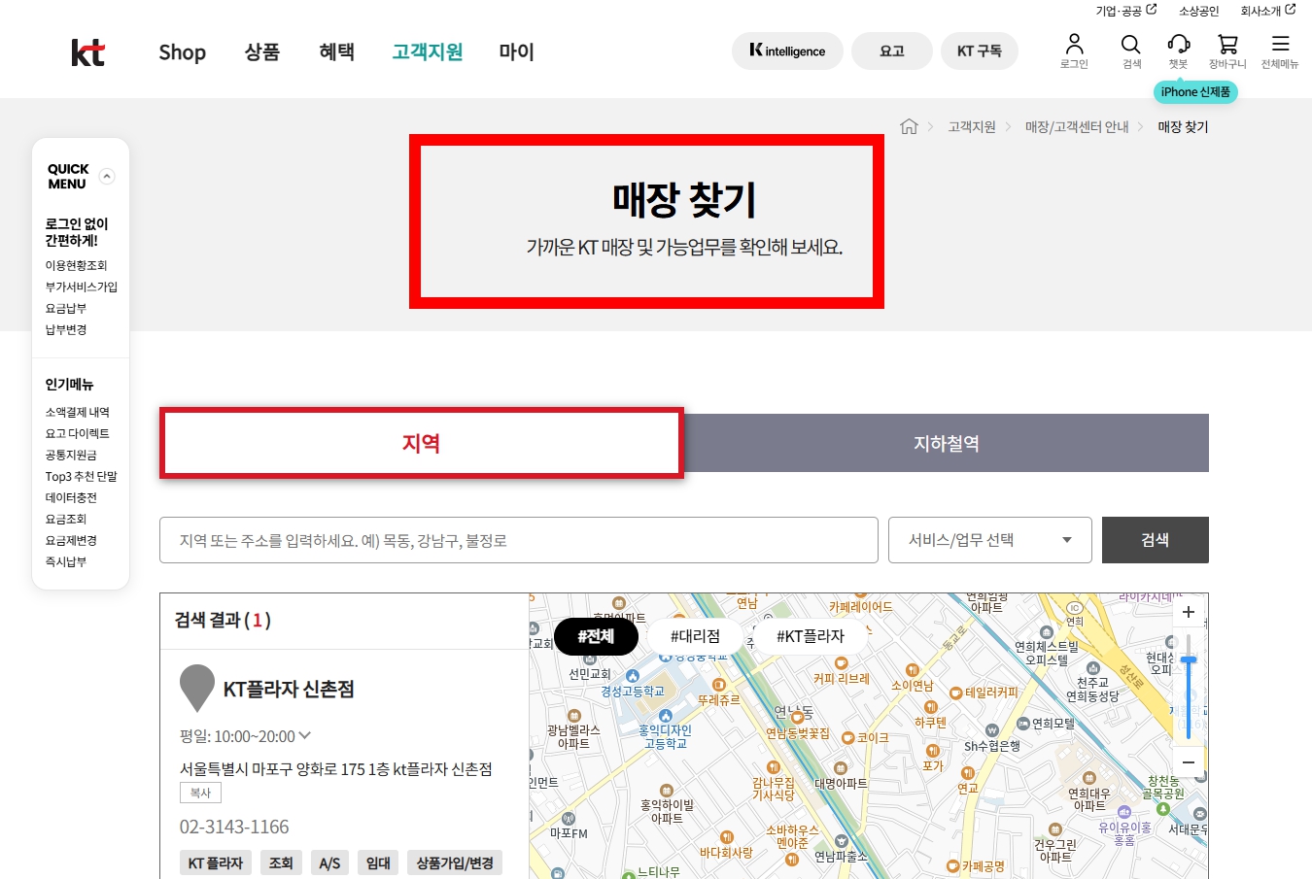Screen dimensions: 1312x879
Task: Switch to the 지하철역 tab
Action: coord(947,443)
